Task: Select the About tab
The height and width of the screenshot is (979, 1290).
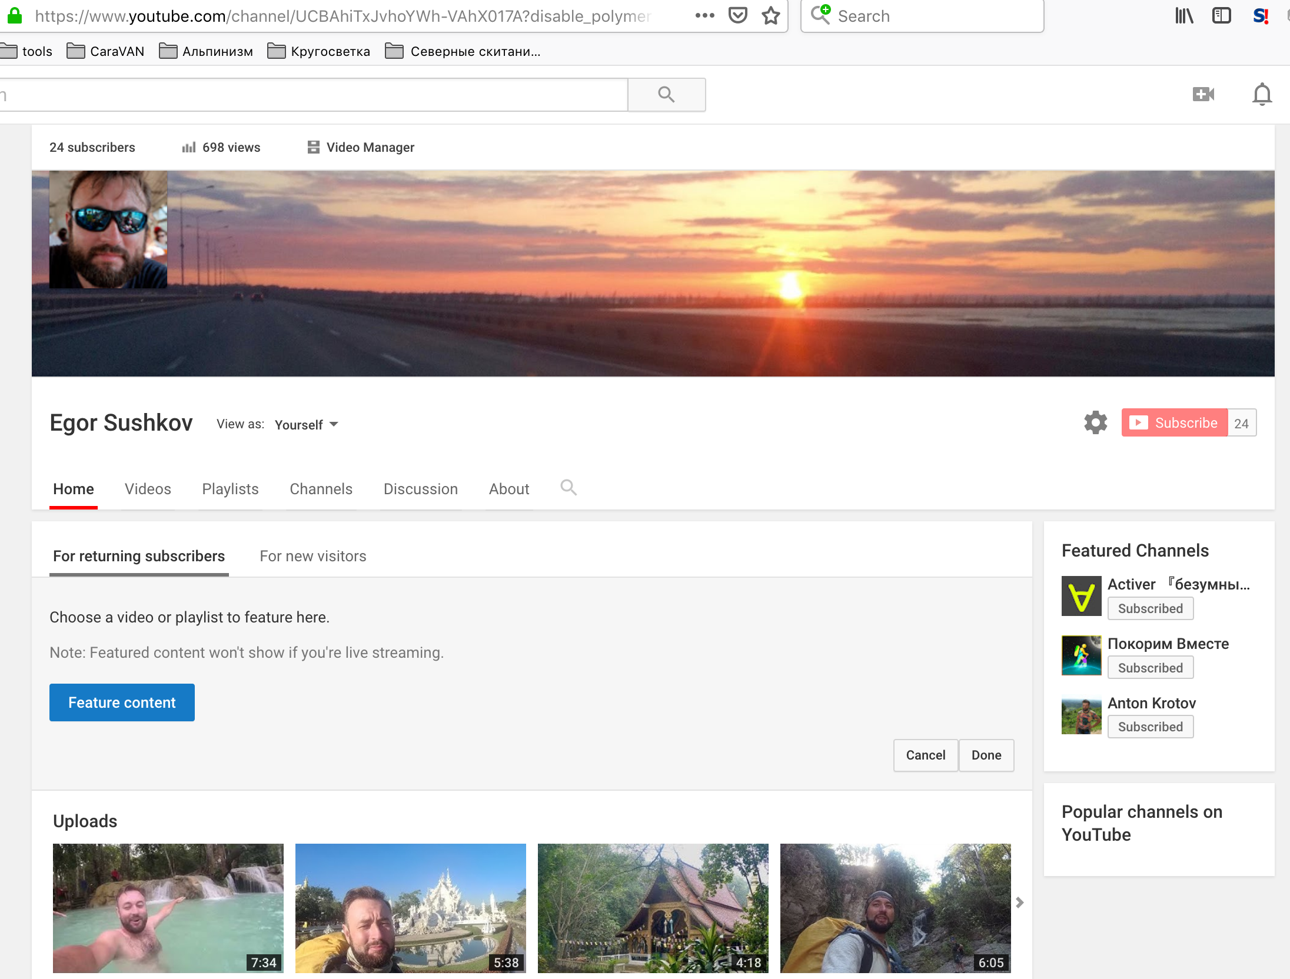Action: pos(508,488)
